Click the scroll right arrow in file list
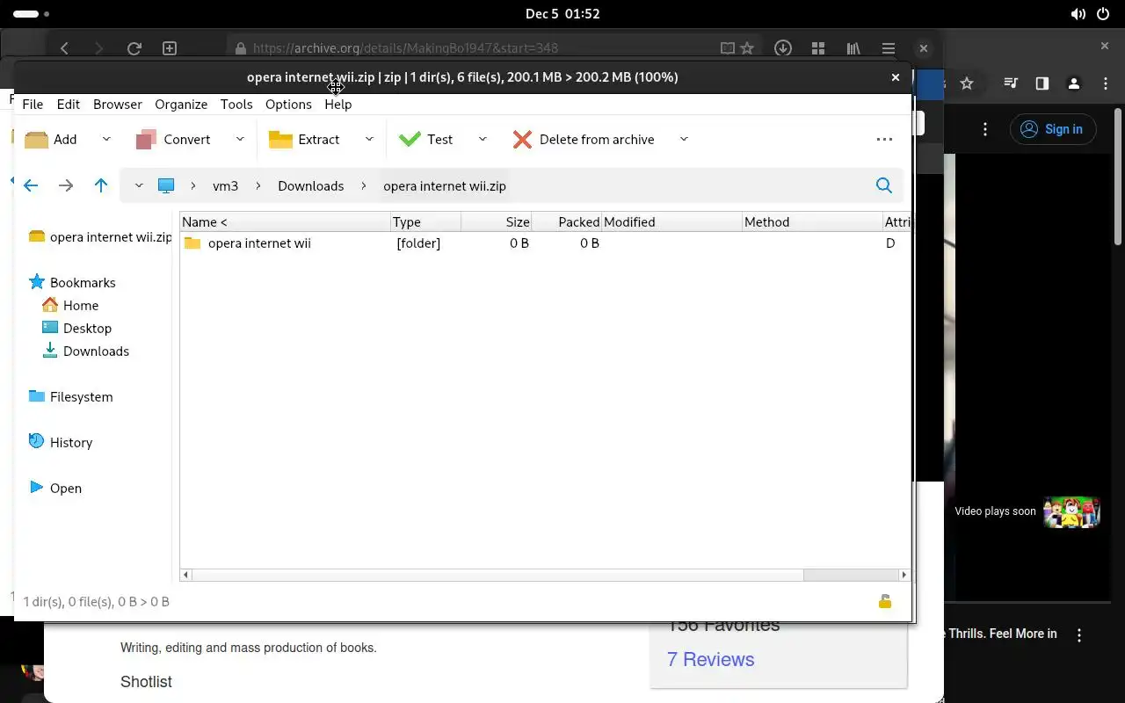This screenshot has width=1125, height=703. [x=904, y=575]
